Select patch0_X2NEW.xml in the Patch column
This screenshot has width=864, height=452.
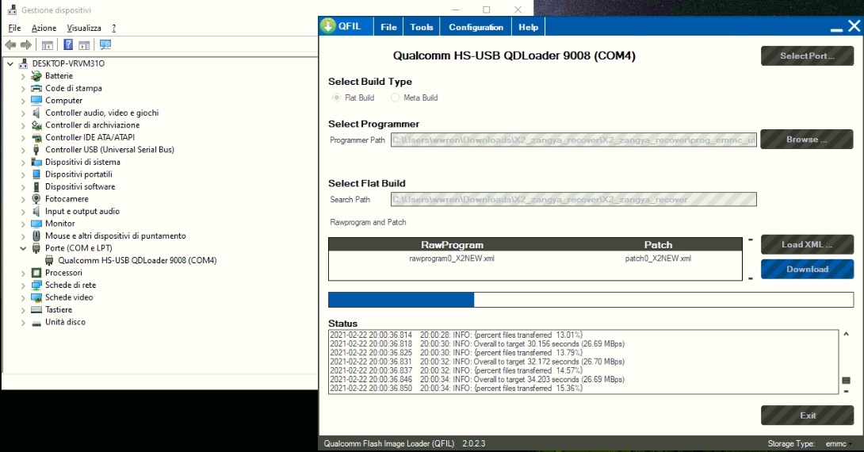pyautogui.click(x=658, y=259)
